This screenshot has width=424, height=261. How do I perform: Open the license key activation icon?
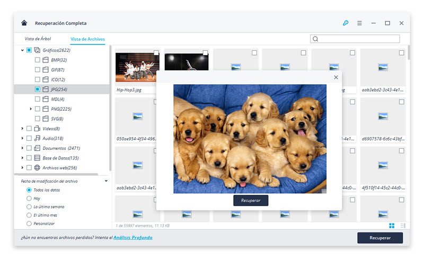(x=346, y=23)
